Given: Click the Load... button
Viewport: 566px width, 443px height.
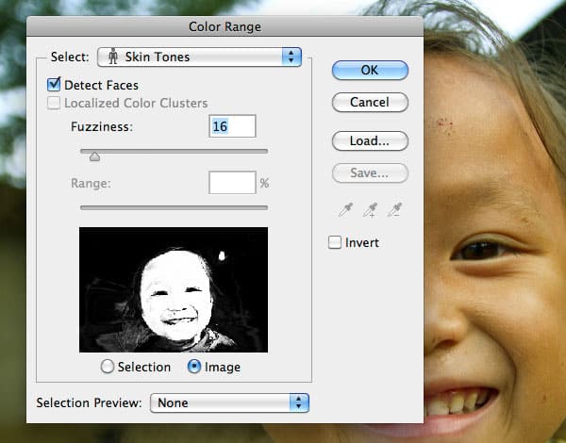Looking at the screenshot, I should pos(370,140).
